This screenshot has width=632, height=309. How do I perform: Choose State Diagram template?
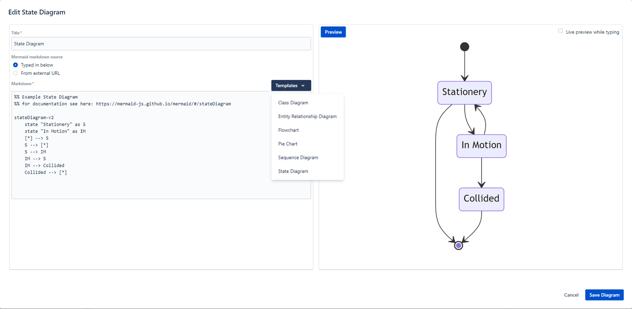pyautogui.click(x=293, y=171)
